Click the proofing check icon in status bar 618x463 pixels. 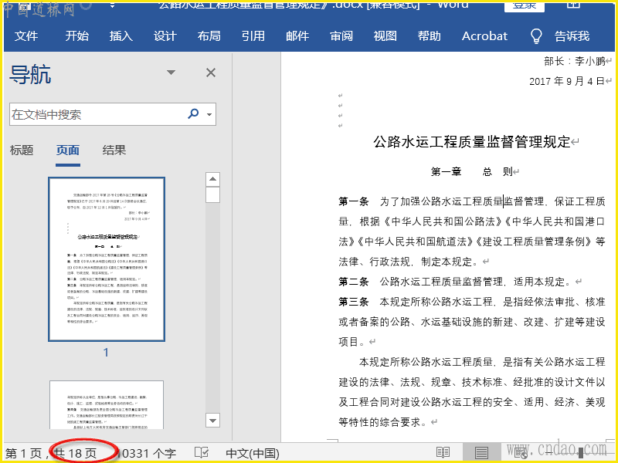coord(202,453)
